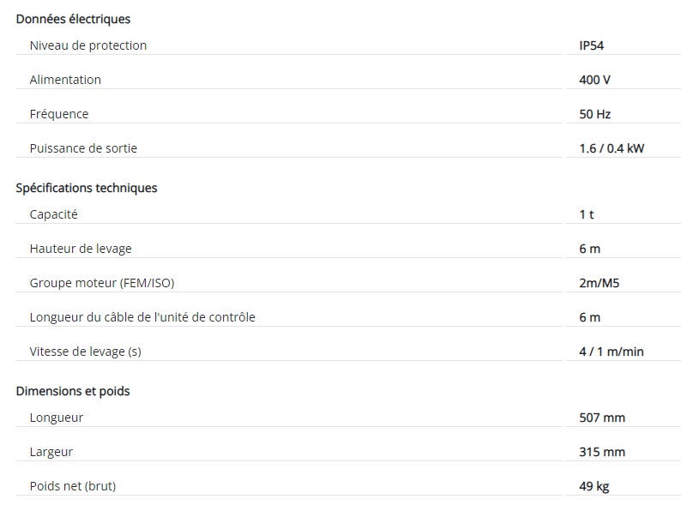Select the "Alimentation" row label
This screenshot has height=511, width=681.
coord(65,80)
